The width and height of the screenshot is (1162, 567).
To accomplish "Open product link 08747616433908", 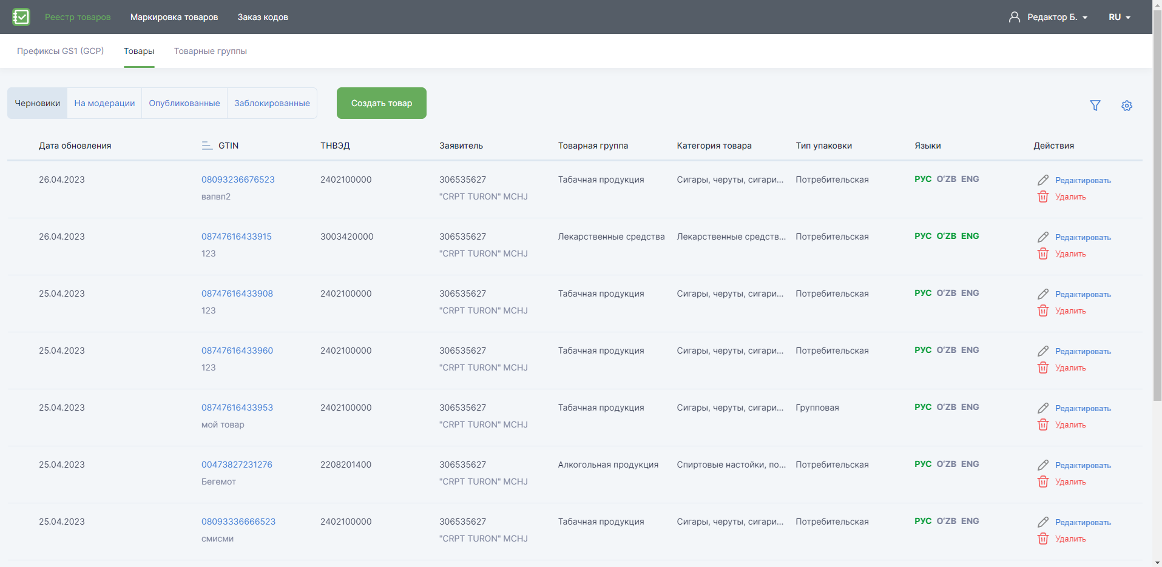I will coord(237,294).
